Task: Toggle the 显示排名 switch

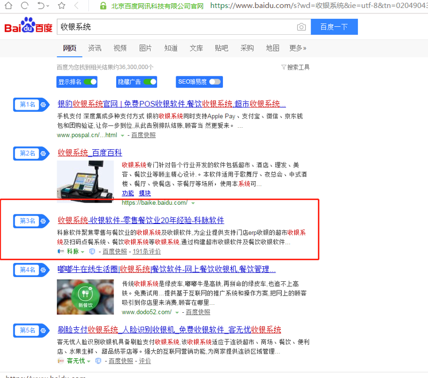Action: click(91, 82)
